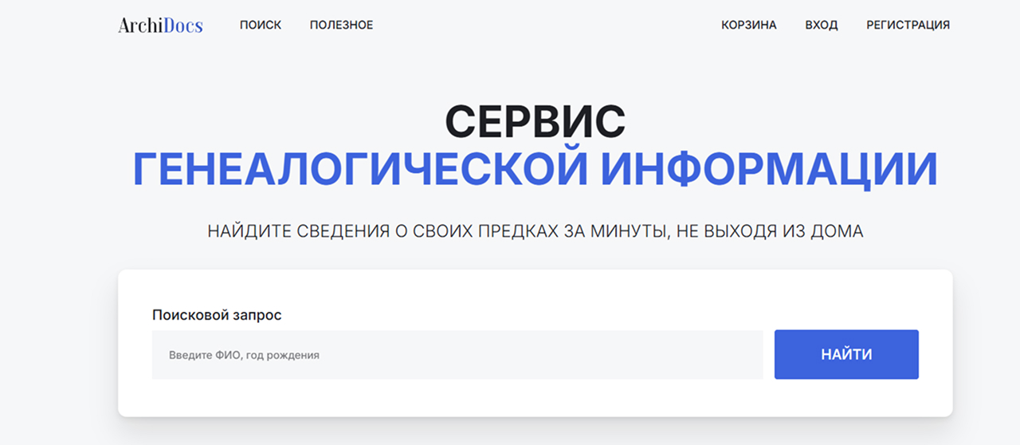Click empty space below the НАЙТИ button
Image resolution: width=1020 pixels, height=445 pixels.
pyautogui.click(x=846, y=397)
